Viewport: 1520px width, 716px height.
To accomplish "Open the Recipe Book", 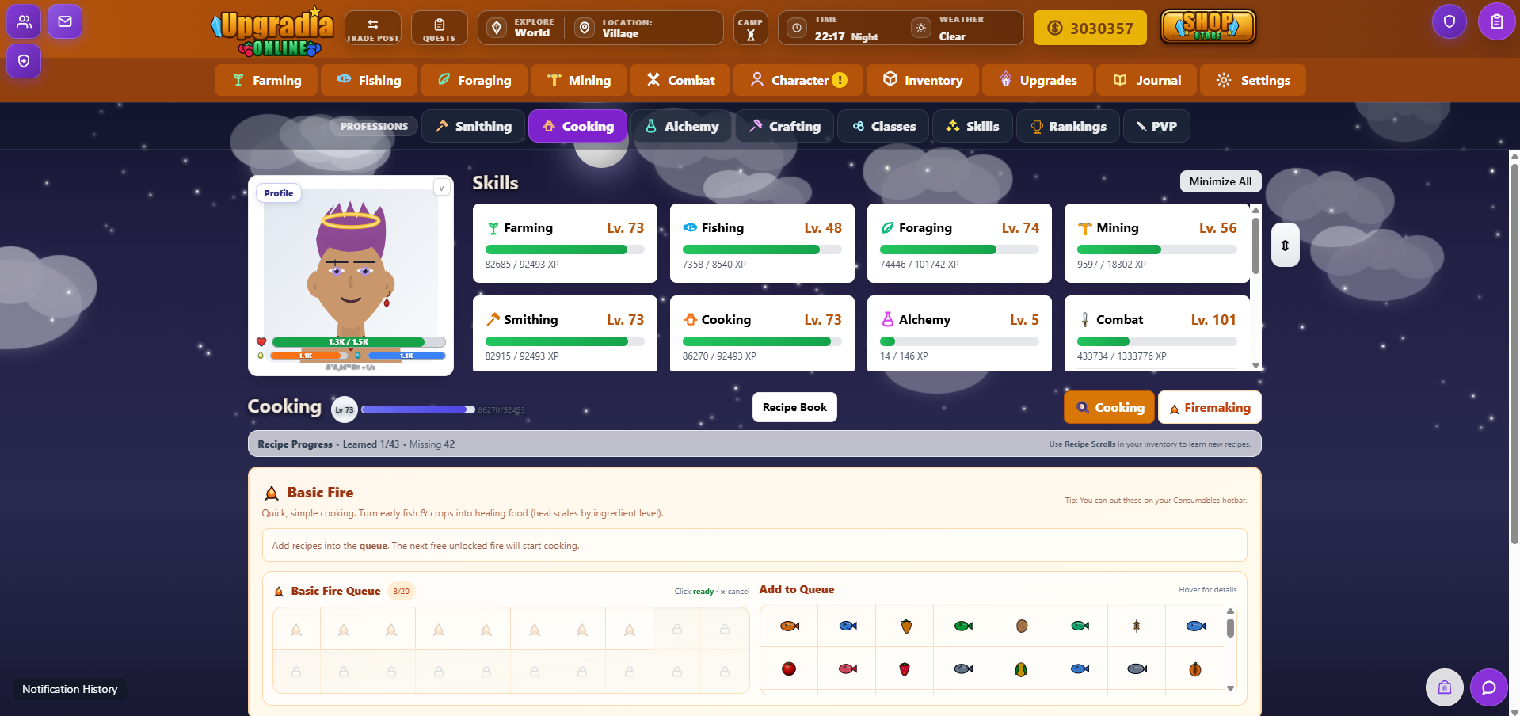I will point(794,407).
